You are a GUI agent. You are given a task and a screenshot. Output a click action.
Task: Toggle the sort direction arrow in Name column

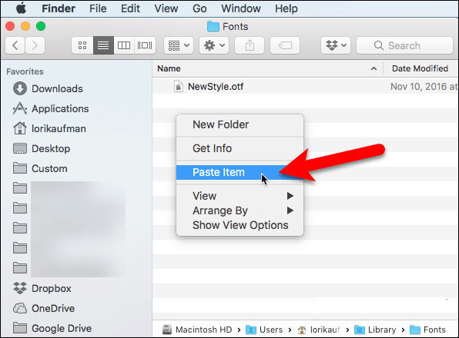[374, 68]
